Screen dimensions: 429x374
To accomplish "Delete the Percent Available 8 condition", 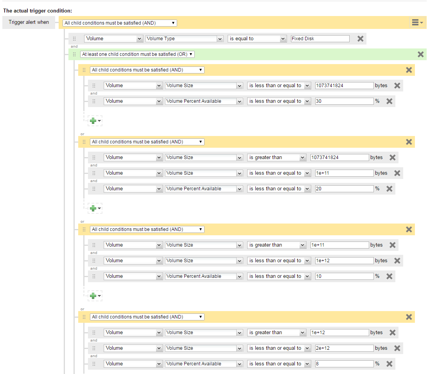I will (389, 363).
